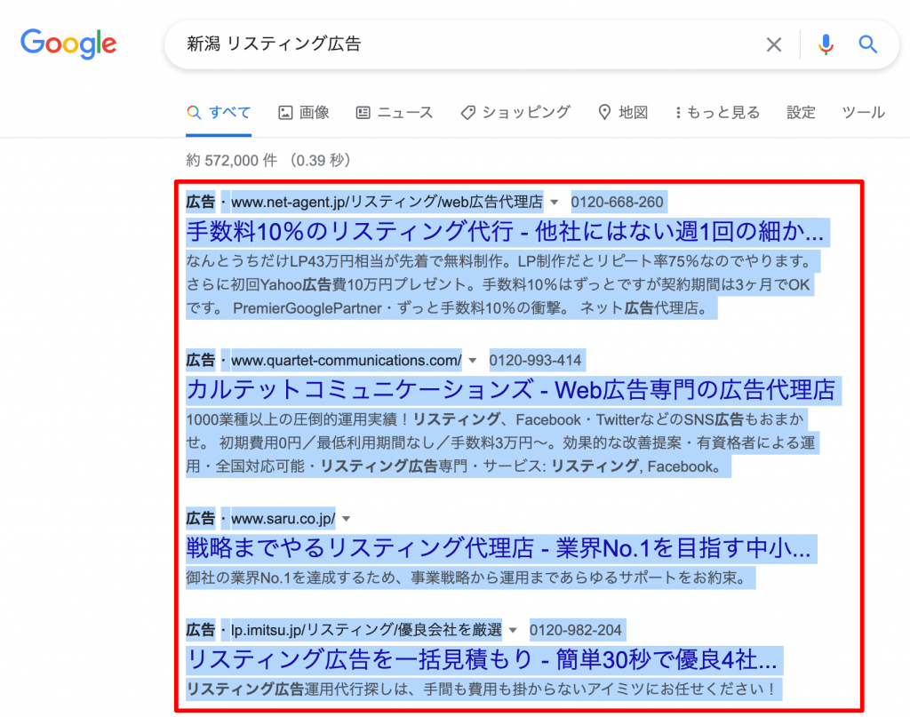Open the ツール options

point(863,112)
